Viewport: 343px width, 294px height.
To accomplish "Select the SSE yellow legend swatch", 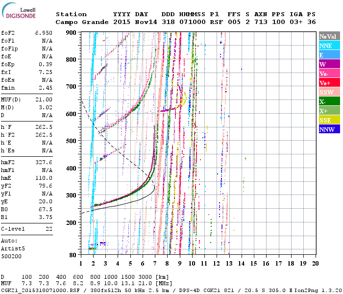I will coord(329,120).
